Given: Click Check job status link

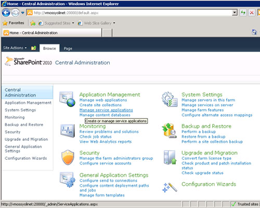Looking at the screenshot, I should 96,136.
